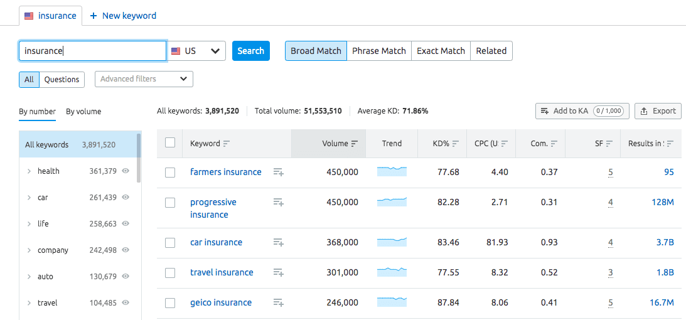
Task: Tick the select-all checkbox in table header
Action: tap(170, 143)
